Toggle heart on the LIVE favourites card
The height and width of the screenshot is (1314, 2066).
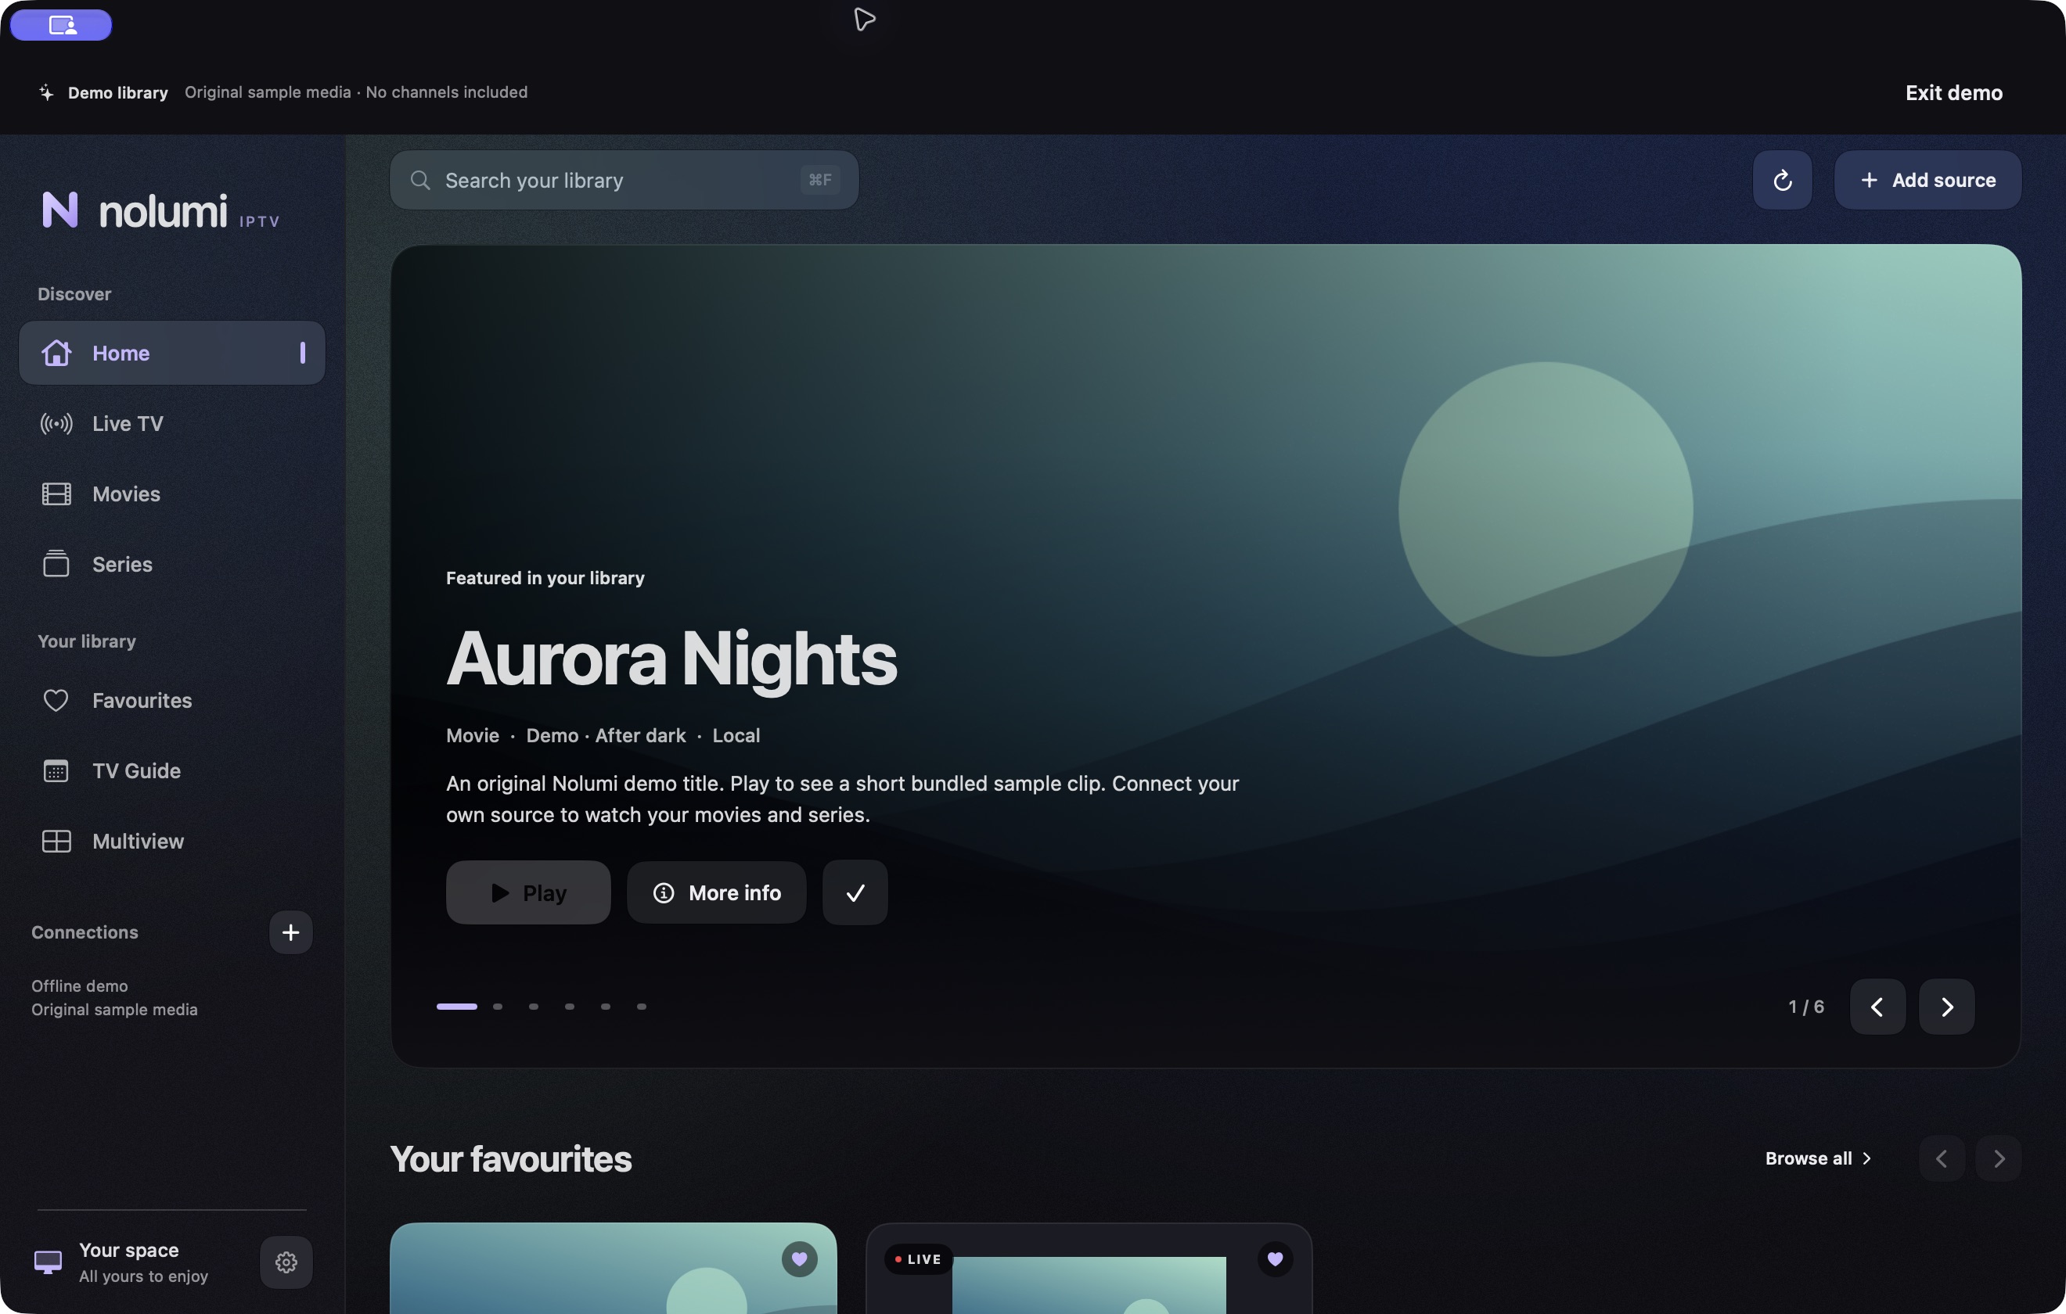point(1274,1258)
